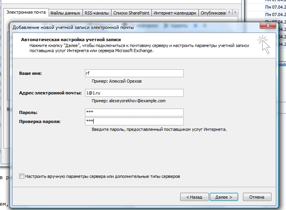Viewport: 286px width, 210px height.
Task: Focus the Ваше имя input field
Action: point(134,73)
